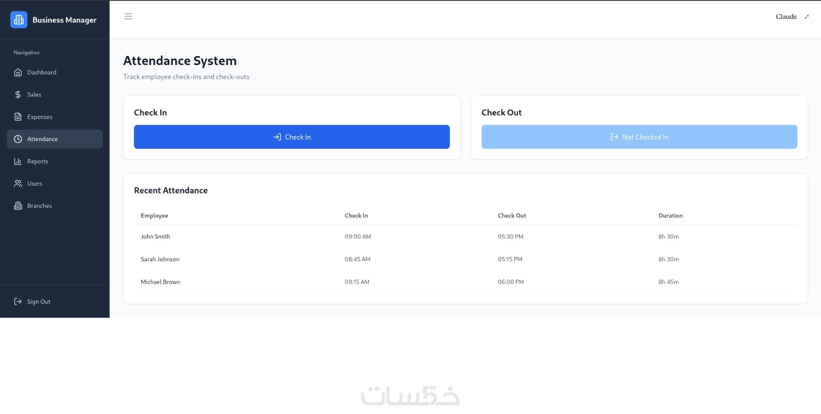821x414 pixels.
Task: Click the Track employee check-ins subtitle
Action: click(x=186, y=76)
